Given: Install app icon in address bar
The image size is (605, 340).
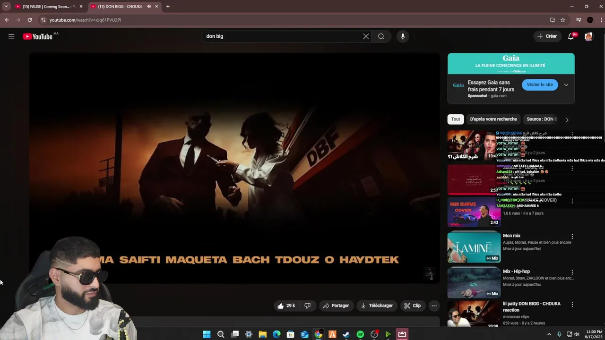Looking at the screenshot, I should pos(552,20).
